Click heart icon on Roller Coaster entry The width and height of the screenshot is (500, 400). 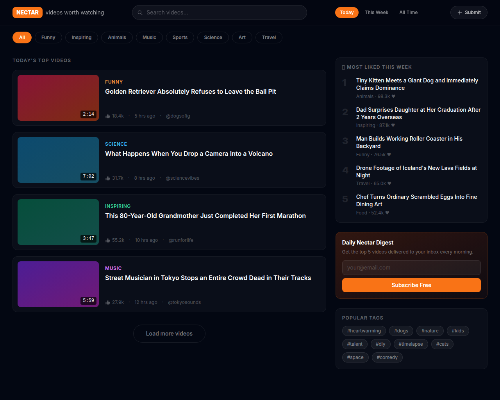389,155
